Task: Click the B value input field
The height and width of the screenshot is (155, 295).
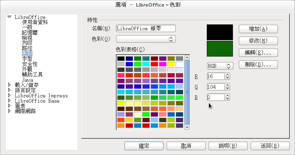Action: pyautogui.click(x=216, y=97)
